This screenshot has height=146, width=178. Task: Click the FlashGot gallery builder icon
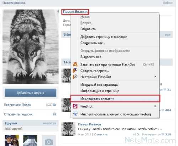pos(75,71)
